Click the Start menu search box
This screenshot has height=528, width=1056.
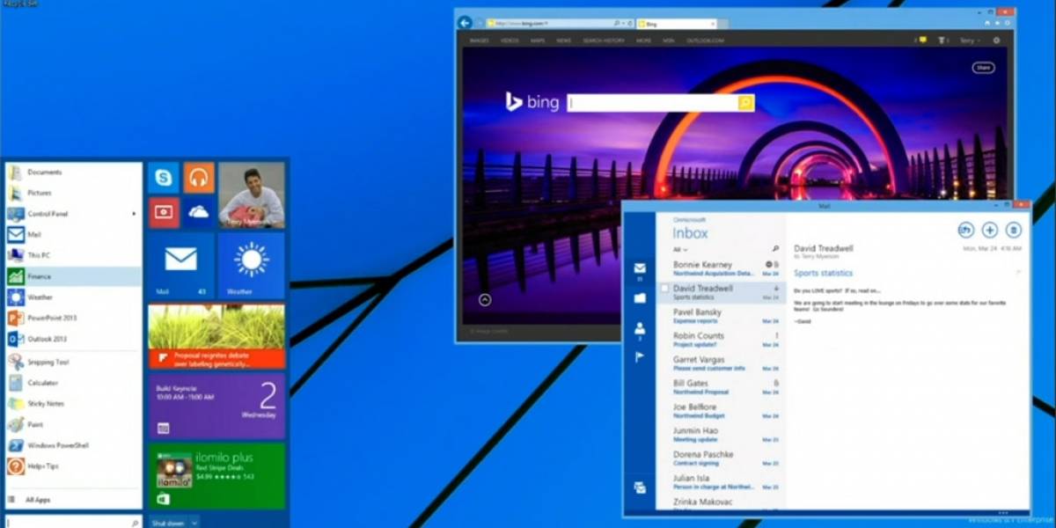pyautogui.click(x=73, y=522)
